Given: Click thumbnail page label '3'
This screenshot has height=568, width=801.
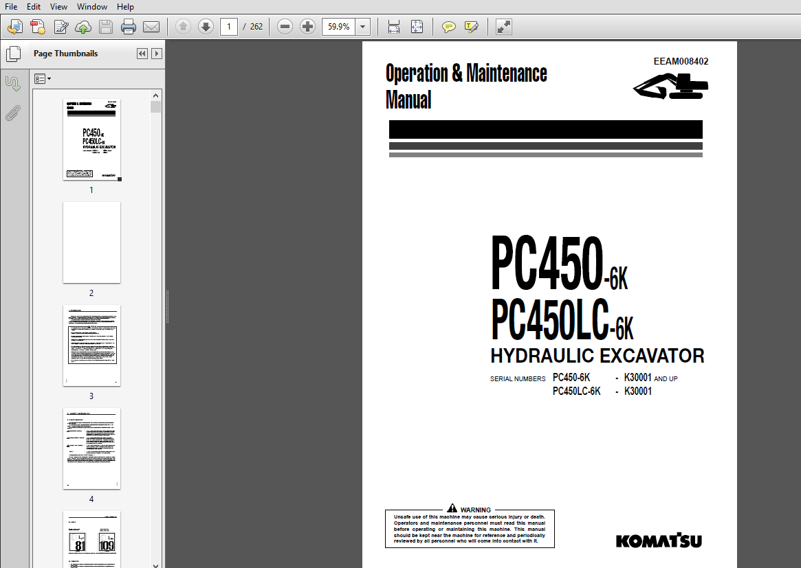Looking at the screenshot, I should pos(91,396).
